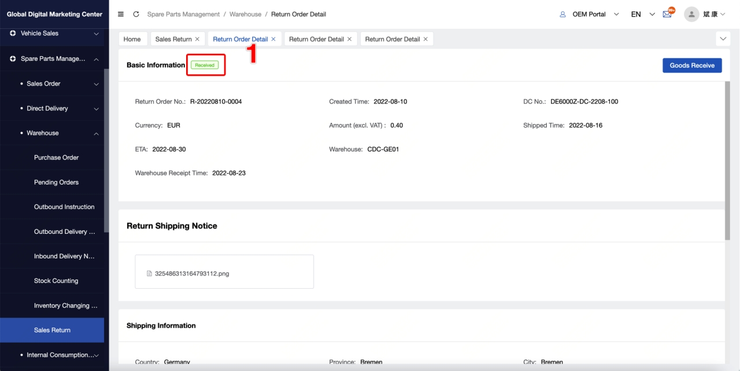Click the hamburger menu collapse icon
Viewport: 740px width, 371px height.
[x=121, y=14]
